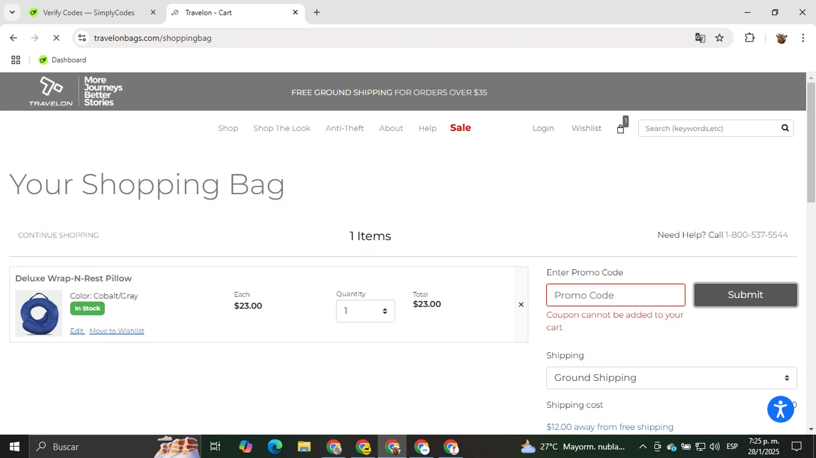Open the notification center icon
Viewport: 816px width, 458px height.
796,447
